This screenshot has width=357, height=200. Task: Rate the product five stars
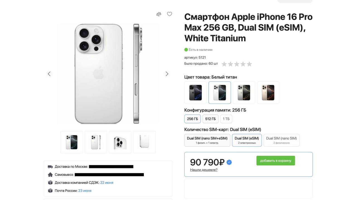249,64
